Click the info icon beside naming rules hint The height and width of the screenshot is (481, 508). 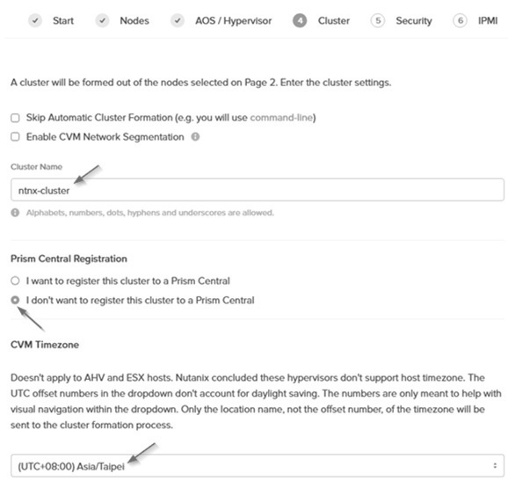tap(15, 213)
